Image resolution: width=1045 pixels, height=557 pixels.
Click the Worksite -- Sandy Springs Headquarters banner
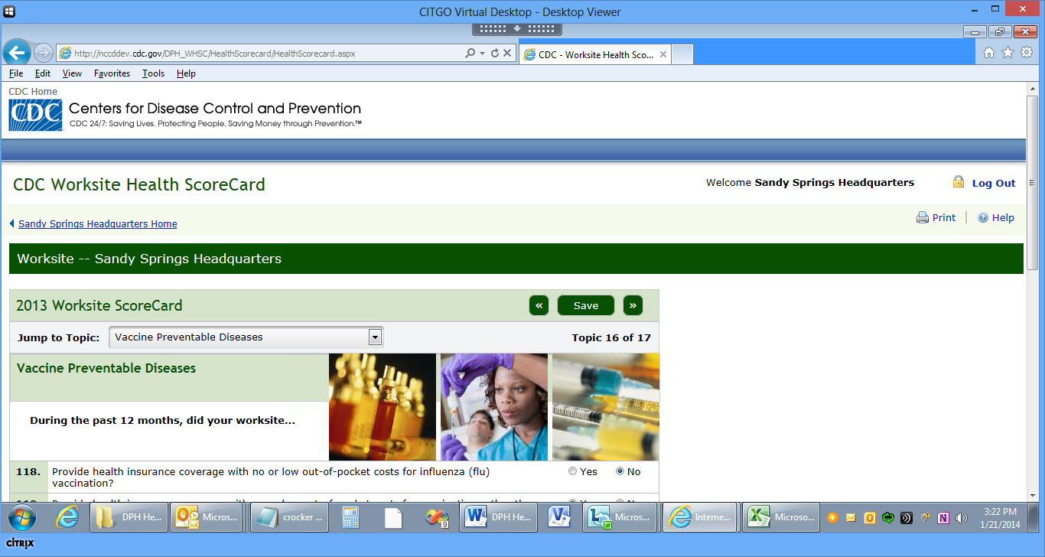pyautogui.click(x=516, y=259)
